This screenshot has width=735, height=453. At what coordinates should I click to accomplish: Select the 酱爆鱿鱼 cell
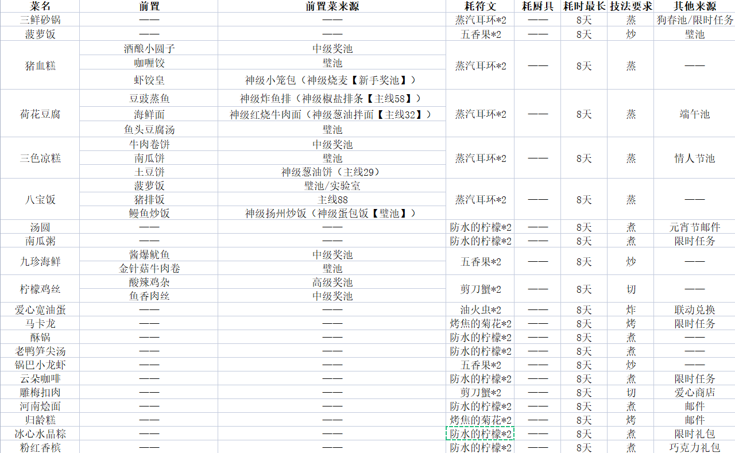(x=149, y=254)
